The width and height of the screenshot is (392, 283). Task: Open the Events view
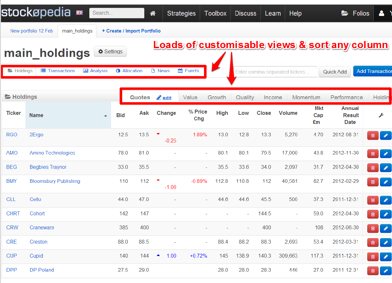(x=188, y=71)
